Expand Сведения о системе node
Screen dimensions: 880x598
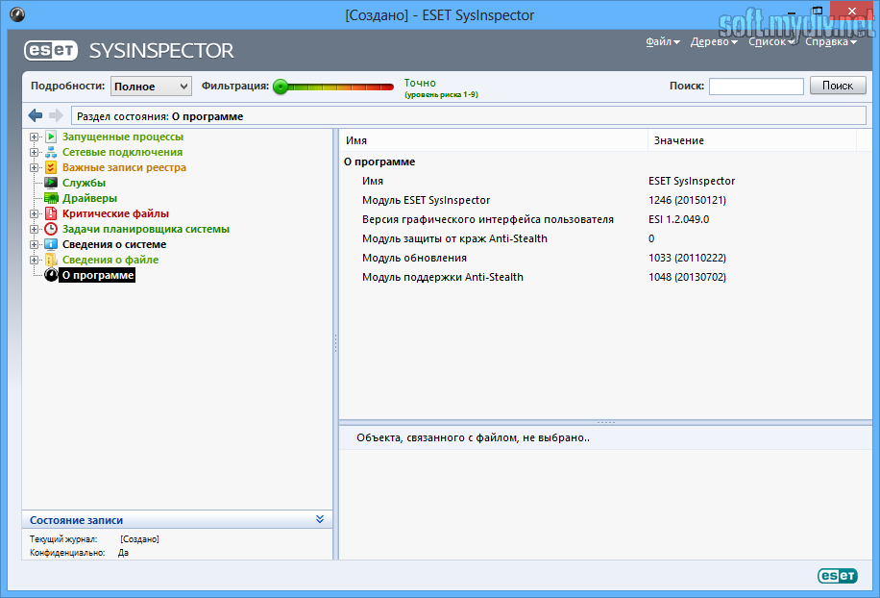click(35, 245)
